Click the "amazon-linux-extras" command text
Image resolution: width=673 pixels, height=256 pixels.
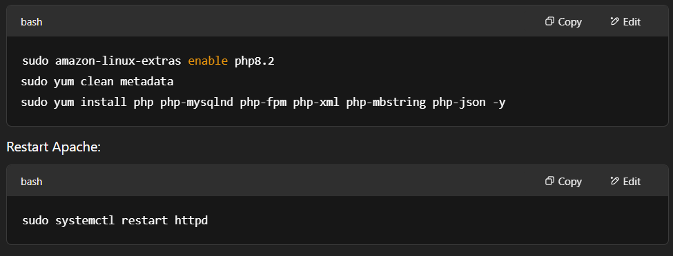[118, 61]
